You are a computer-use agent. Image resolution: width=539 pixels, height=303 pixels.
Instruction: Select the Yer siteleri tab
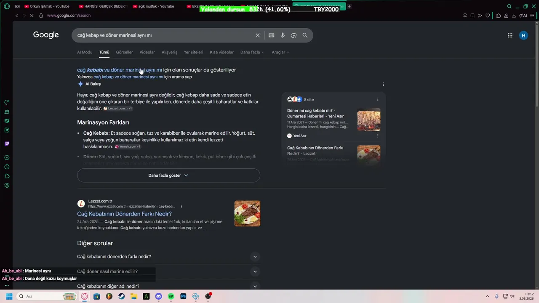[194, 52]
